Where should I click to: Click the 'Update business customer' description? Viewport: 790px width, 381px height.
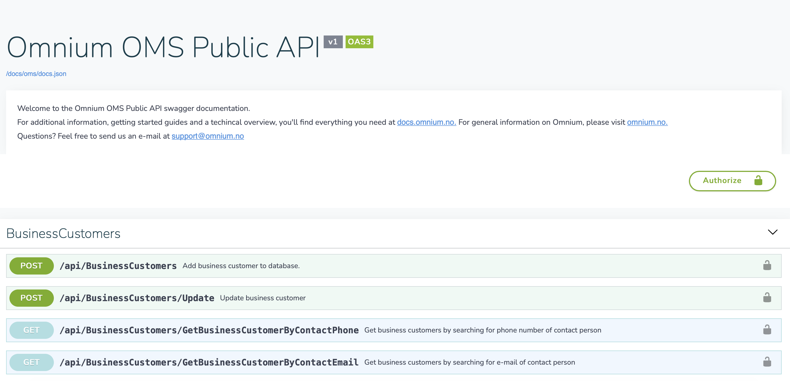tap(263, 298)
